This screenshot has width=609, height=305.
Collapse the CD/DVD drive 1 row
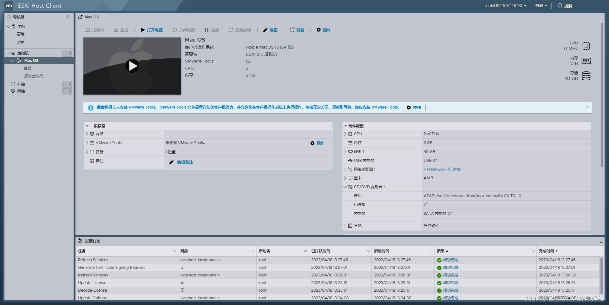click(x=345, y=187)
